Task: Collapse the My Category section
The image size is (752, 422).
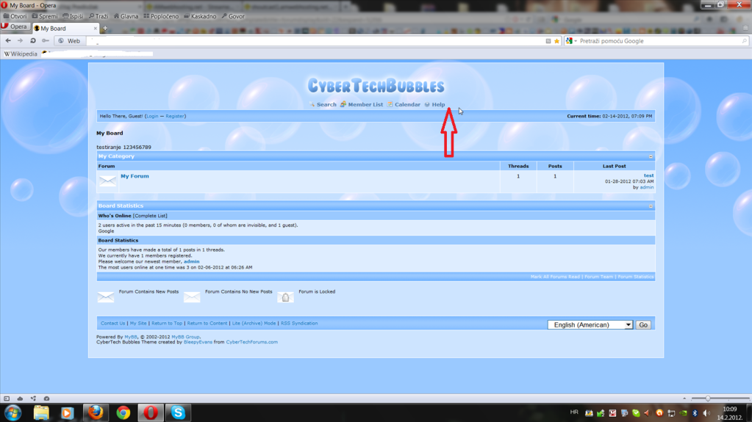Action: point(651,156)
